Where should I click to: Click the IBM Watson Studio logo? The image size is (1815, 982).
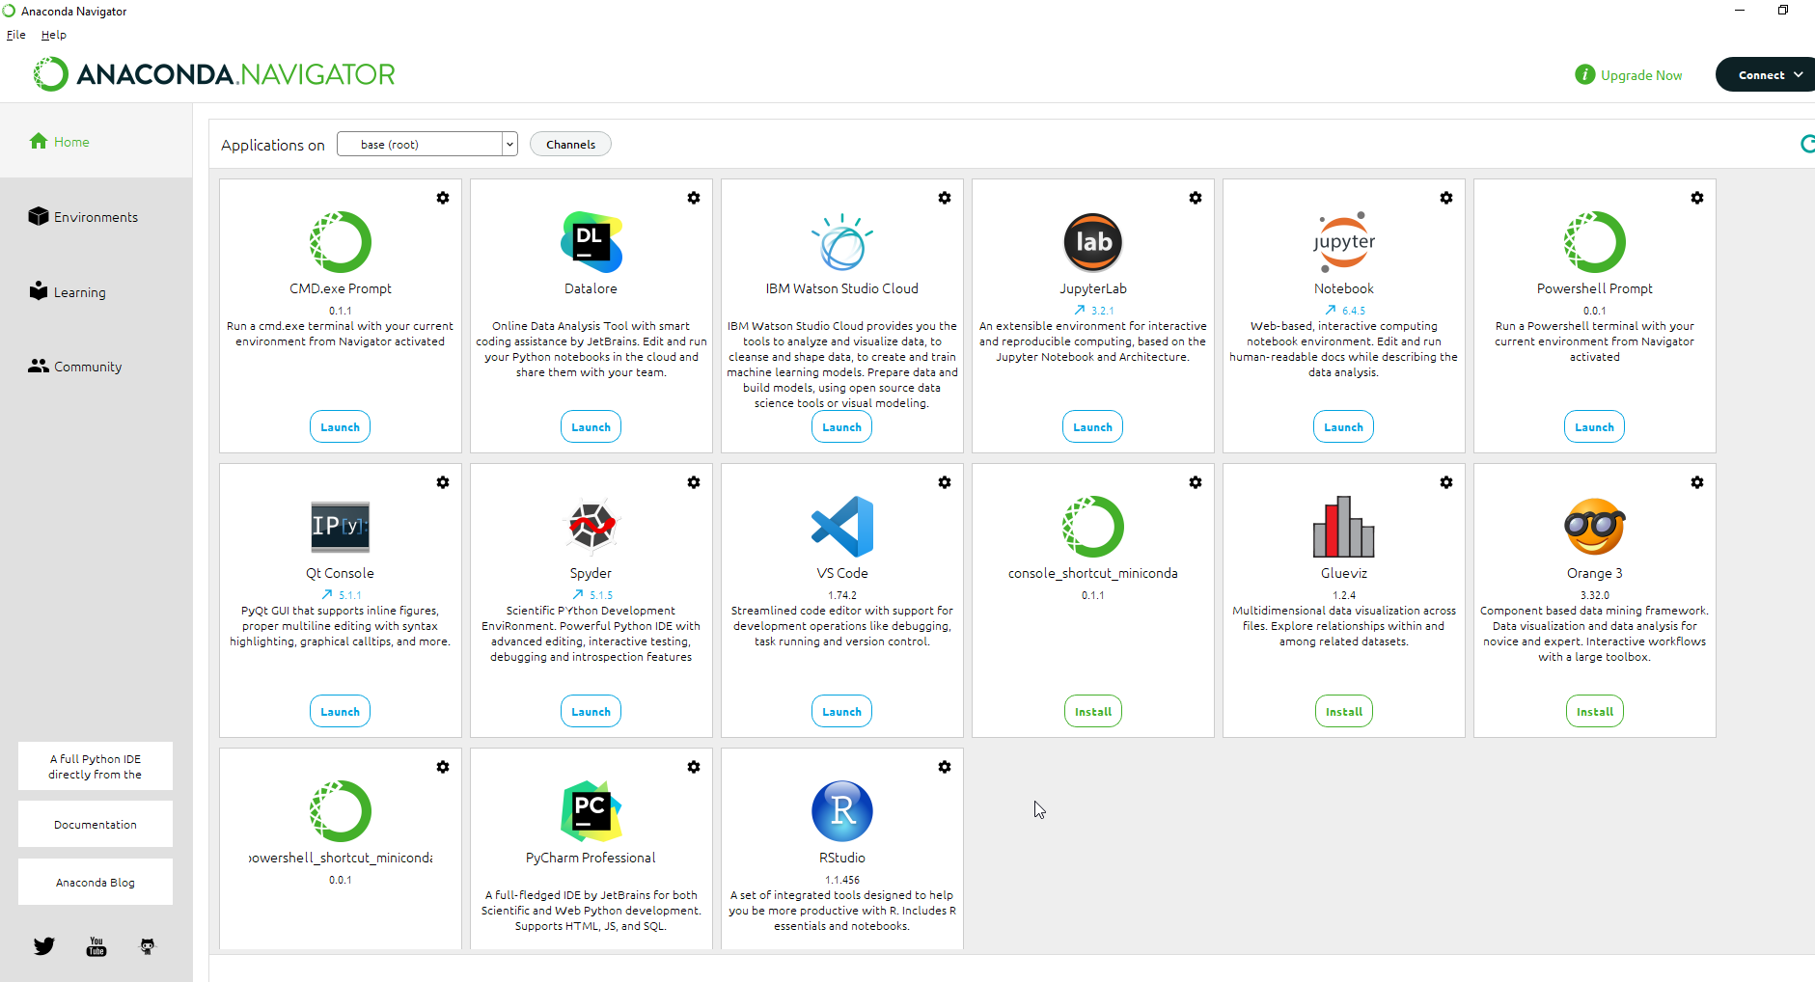click(842, 242)
